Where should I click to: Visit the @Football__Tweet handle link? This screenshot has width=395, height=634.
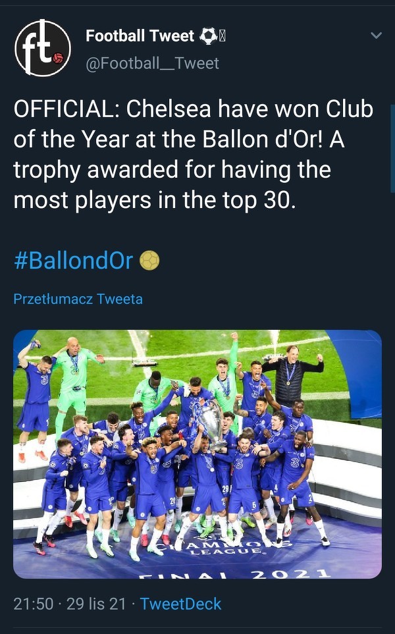[152, 63]
